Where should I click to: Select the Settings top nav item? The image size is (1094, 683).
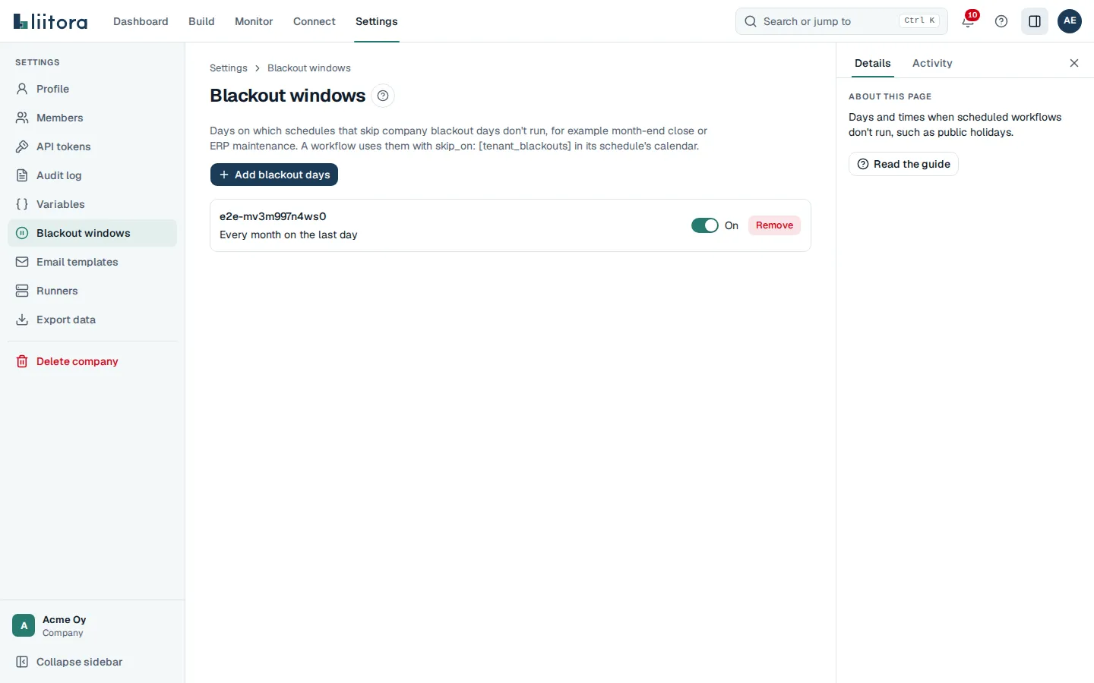377,21
